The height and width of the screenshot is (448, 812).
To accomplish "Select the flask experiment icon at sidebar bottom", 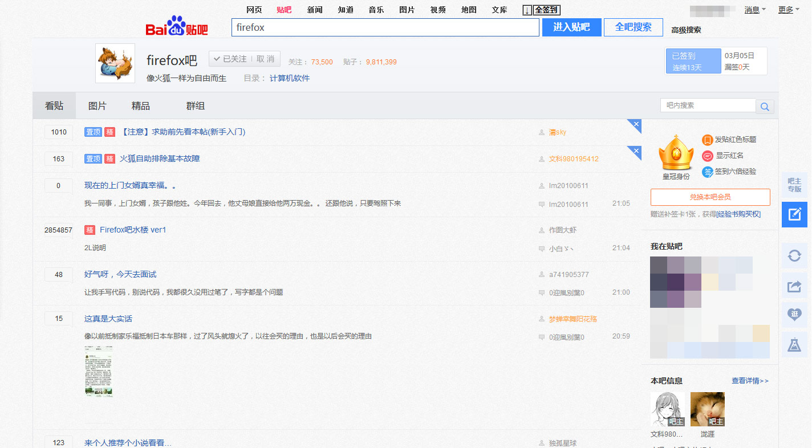I will (794, 345).
